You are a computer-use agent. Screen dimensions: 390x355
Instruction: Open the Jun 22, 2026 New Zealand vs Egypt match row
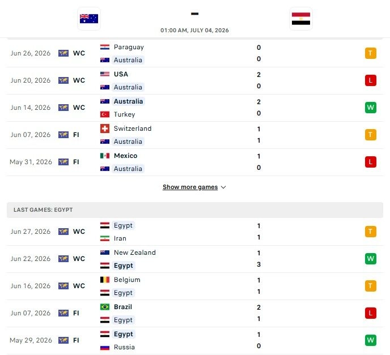195,259
